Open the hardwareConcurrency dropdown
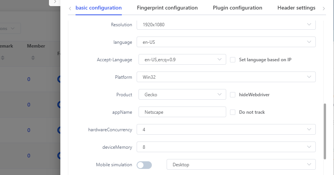This screenshot has width=334, height=175. tap(226, 130)
